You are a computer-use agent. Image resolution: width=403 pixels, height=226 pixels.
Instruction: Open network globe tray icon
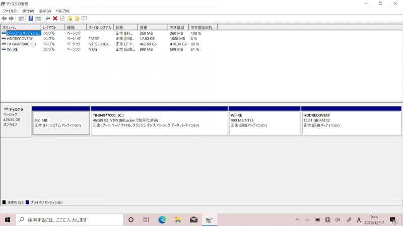pyautogui.click(x=328, y=220)
